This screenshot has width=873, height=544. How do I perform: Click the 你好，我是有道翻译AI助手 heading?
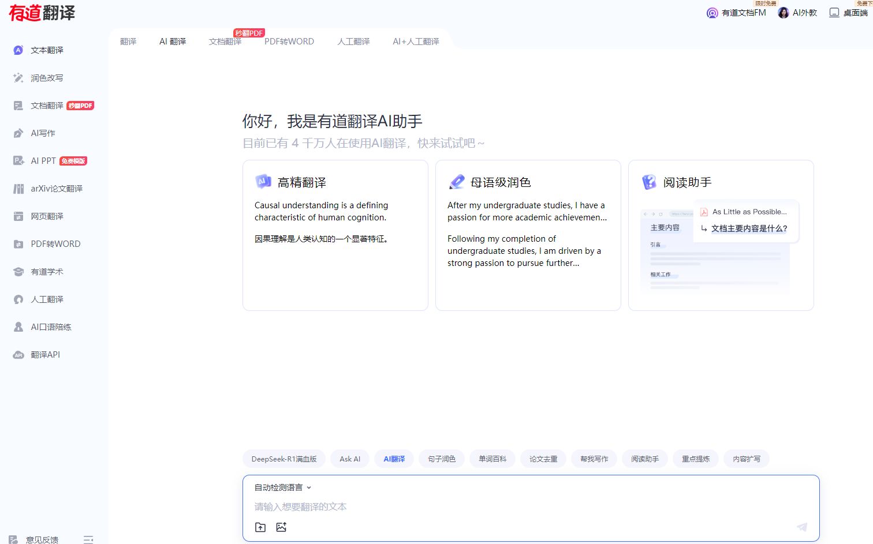(333, 121)
